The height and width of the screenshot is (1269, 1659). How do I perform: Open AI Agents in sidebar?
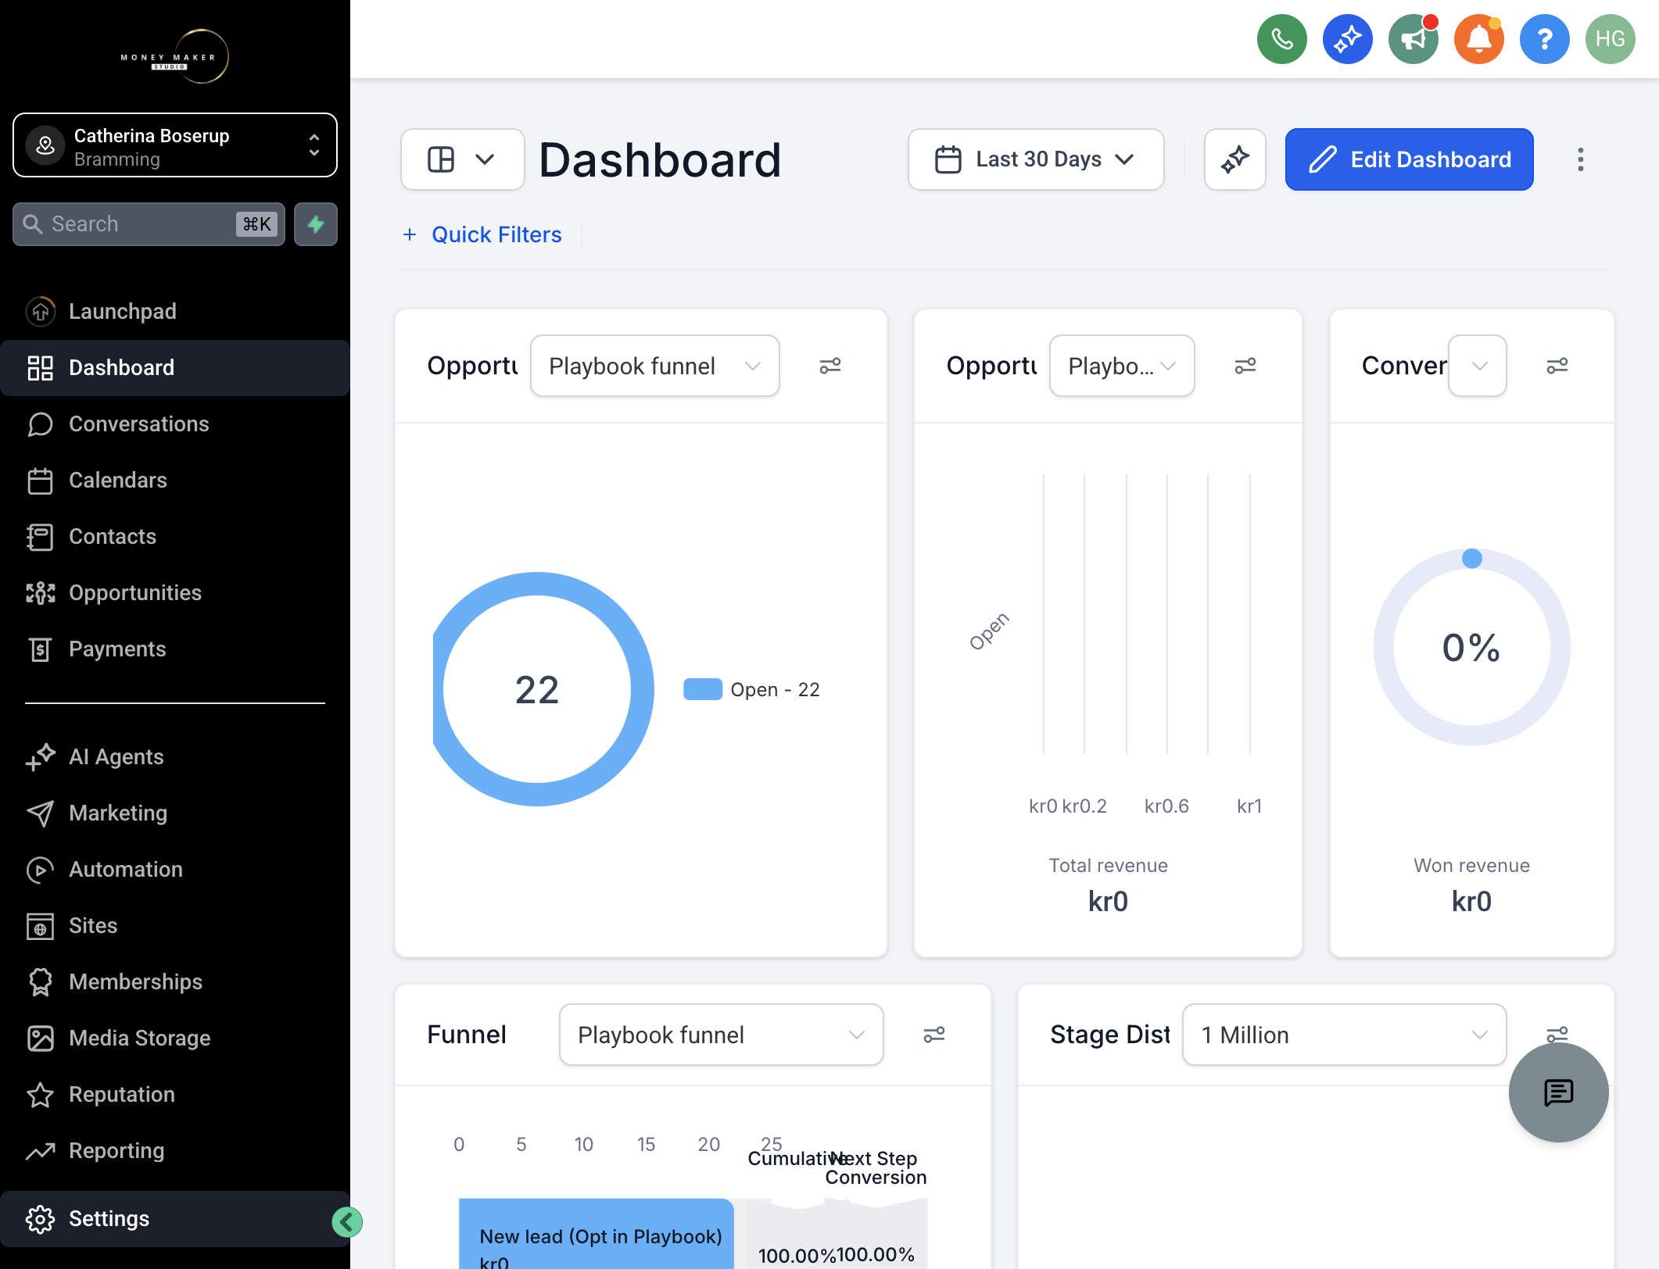point(175,756)
